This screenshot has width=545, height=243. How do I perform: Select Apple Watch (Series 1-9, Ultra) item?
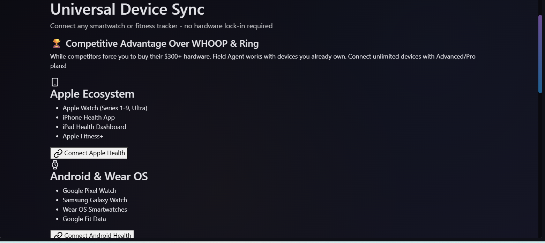pyautogui.click(x=105, y=108)
